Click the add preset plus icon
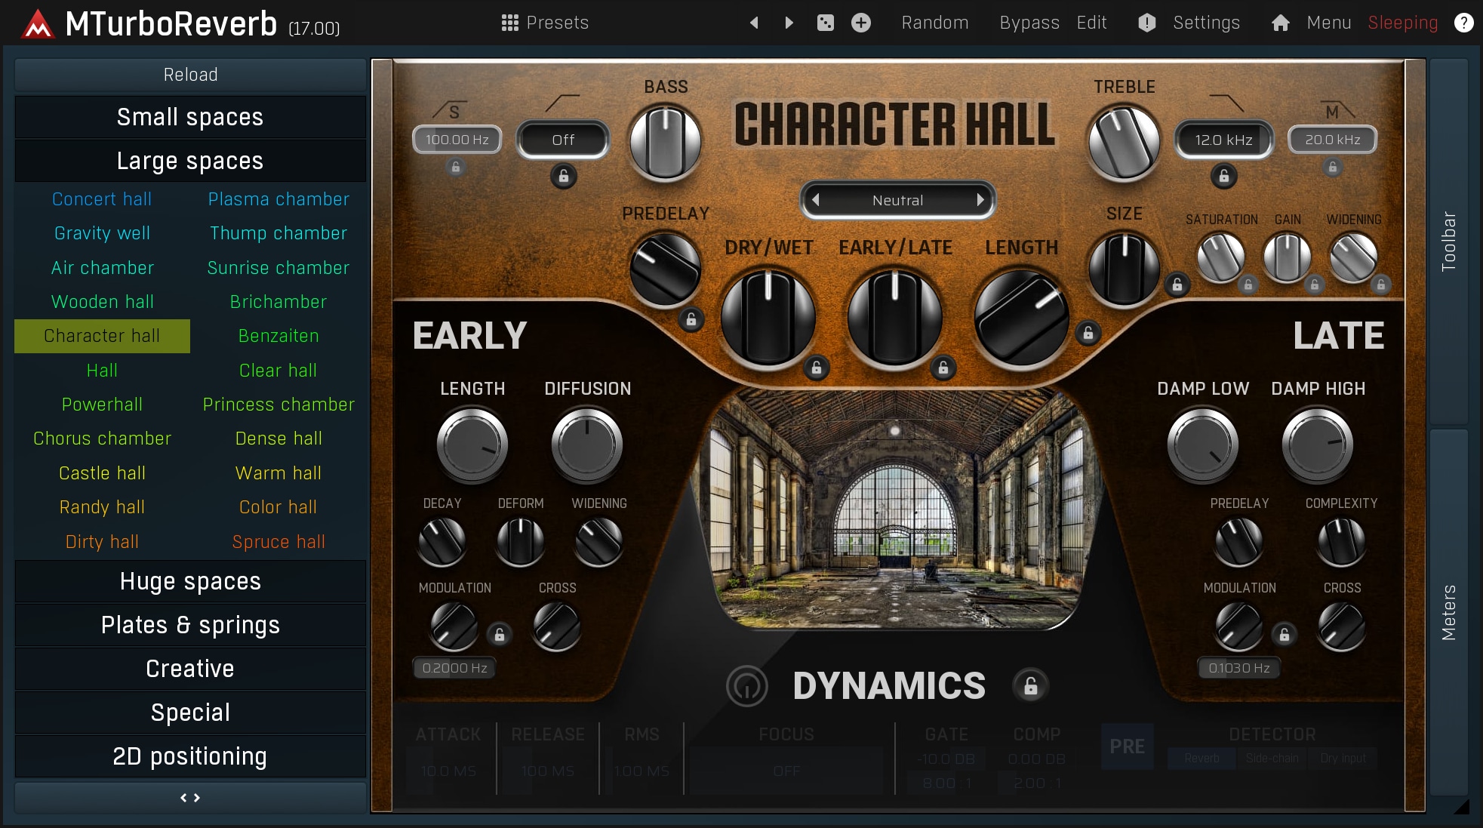The image size is (1483, 828). click(x=861, y=23)
